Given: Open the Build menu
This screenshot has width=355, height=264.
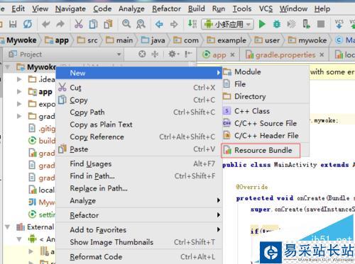Looking at the screenshot, I should [197, 8].
